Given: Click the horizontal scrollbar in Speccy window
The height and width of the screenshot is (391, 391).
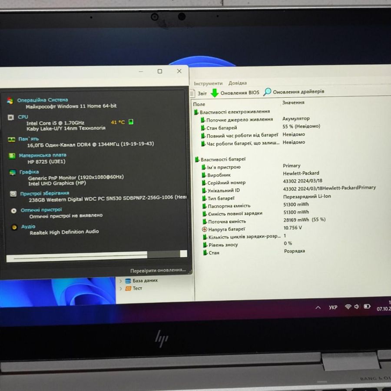Looking at the screenshot, I should pyautogui.click(x=96, y=255).
